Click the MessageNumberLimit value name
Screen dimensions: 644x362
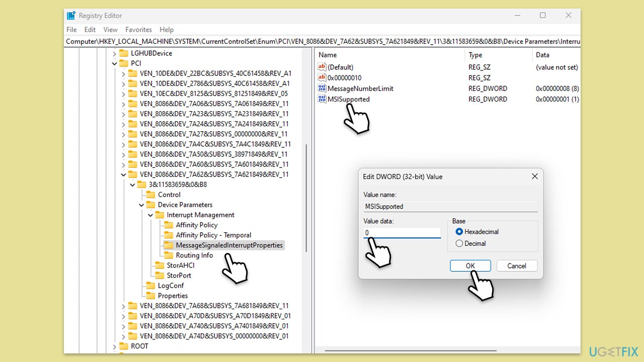[x=360, y=88]
